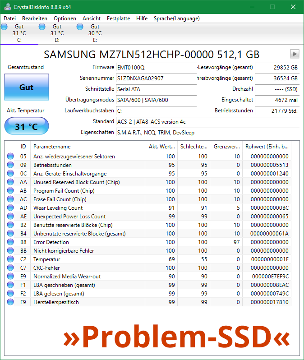Click the Übertragungsmodus SATA/600 field
Viewport: 304px width, 360px height.
[157, 100]
